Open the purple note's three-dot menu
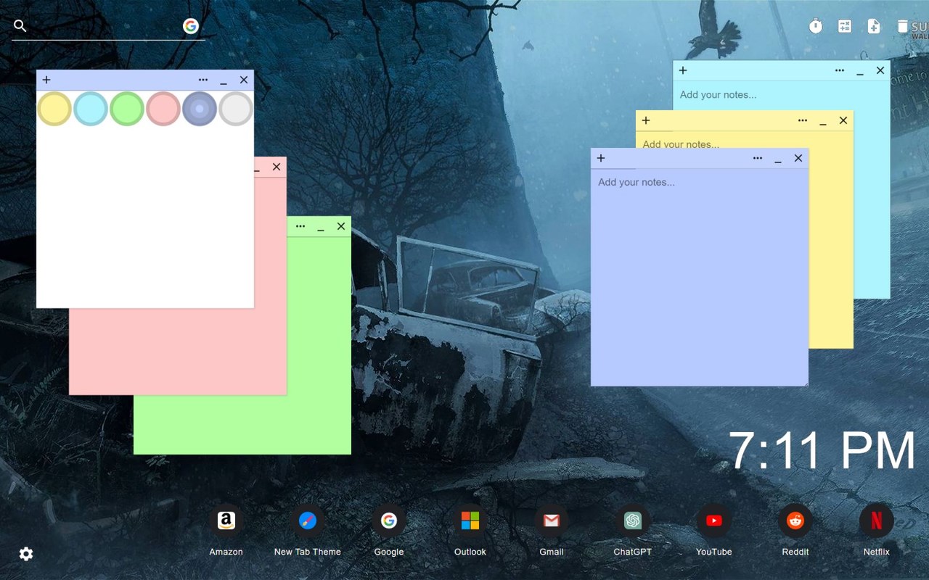The image size is (929, 580). 758,158
